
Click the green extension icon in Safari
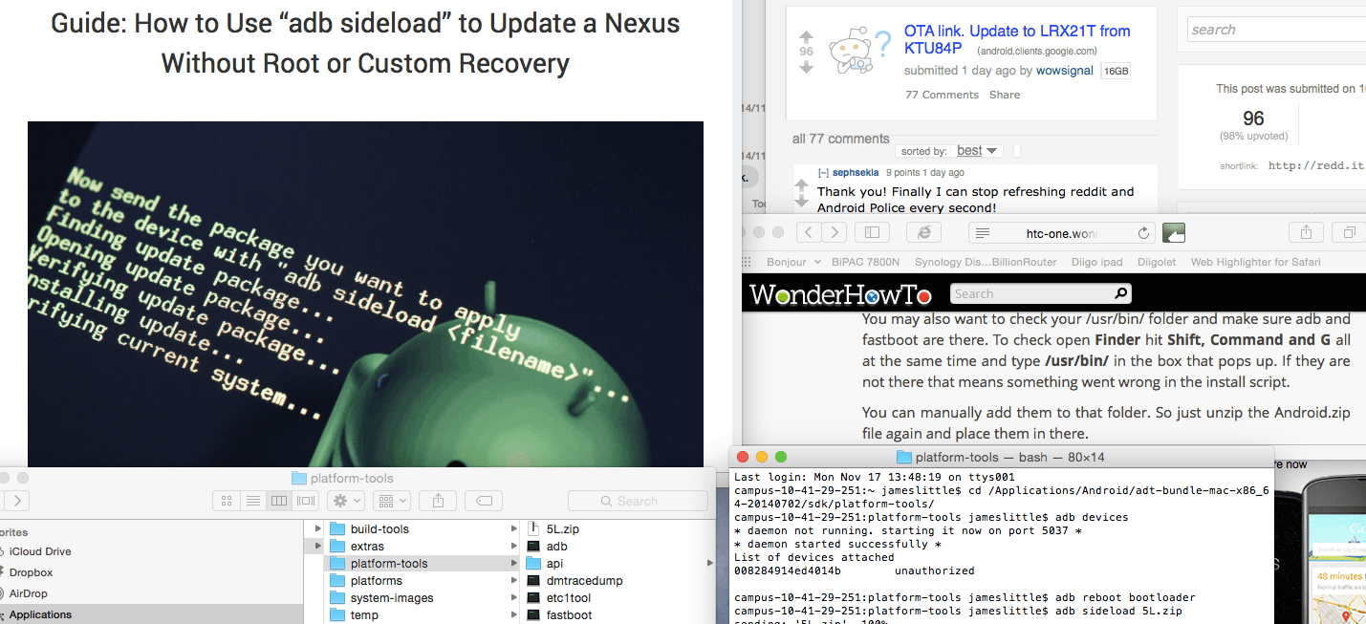click(x=1174, y=232)
